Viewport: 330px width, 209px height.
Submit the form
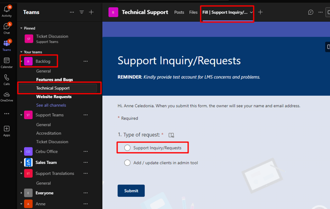(131, 191)
